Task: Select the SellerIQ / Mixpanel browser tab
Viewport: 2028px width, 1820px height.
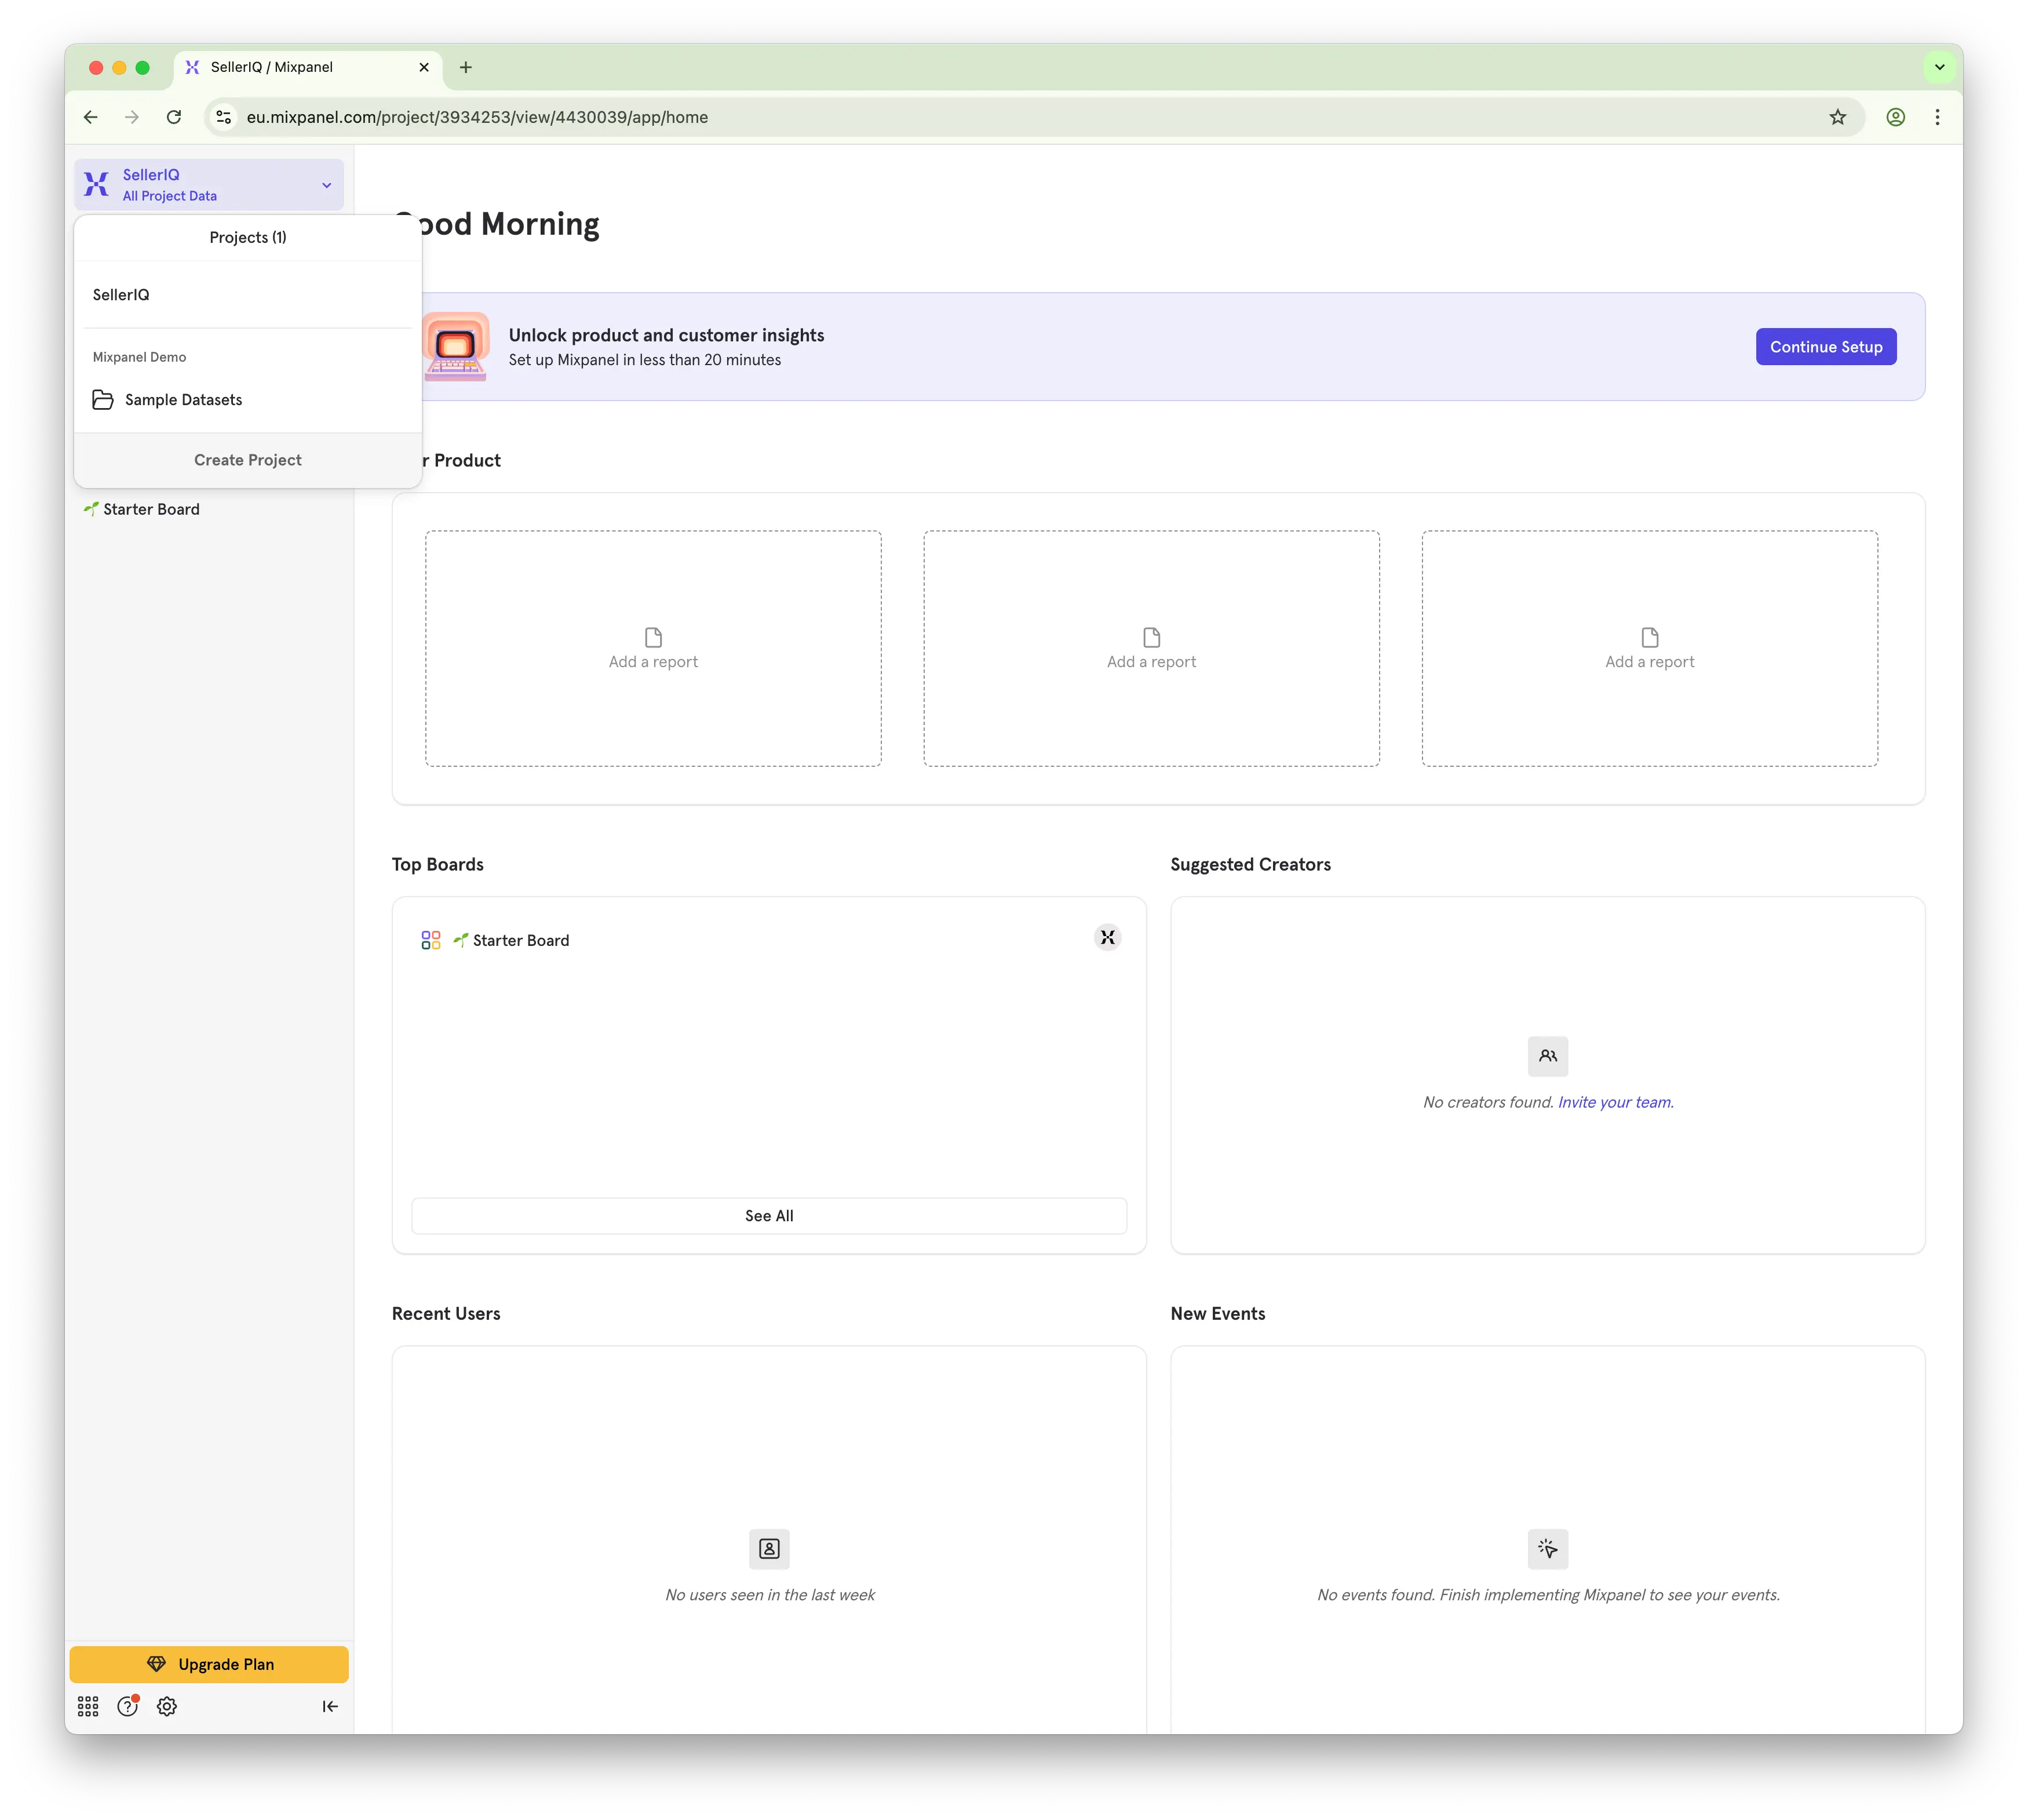Action: (x=308, y=67)
